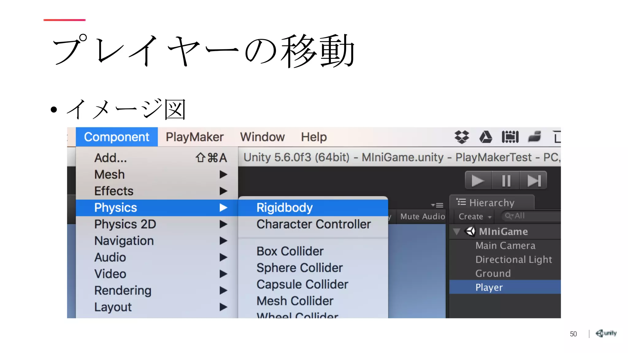The image size is (628, 353).
Task: Select Box Collider in submenu
Action: (290, 251)
